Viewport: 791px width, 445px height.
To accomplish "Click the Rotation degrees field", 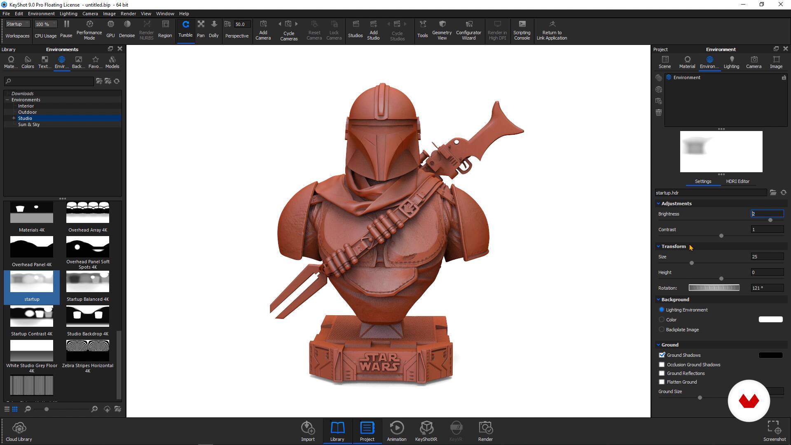I will (x=767, y=288).
